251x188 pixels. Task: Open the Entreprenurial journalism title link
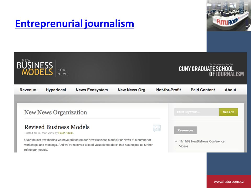[75, 23]
